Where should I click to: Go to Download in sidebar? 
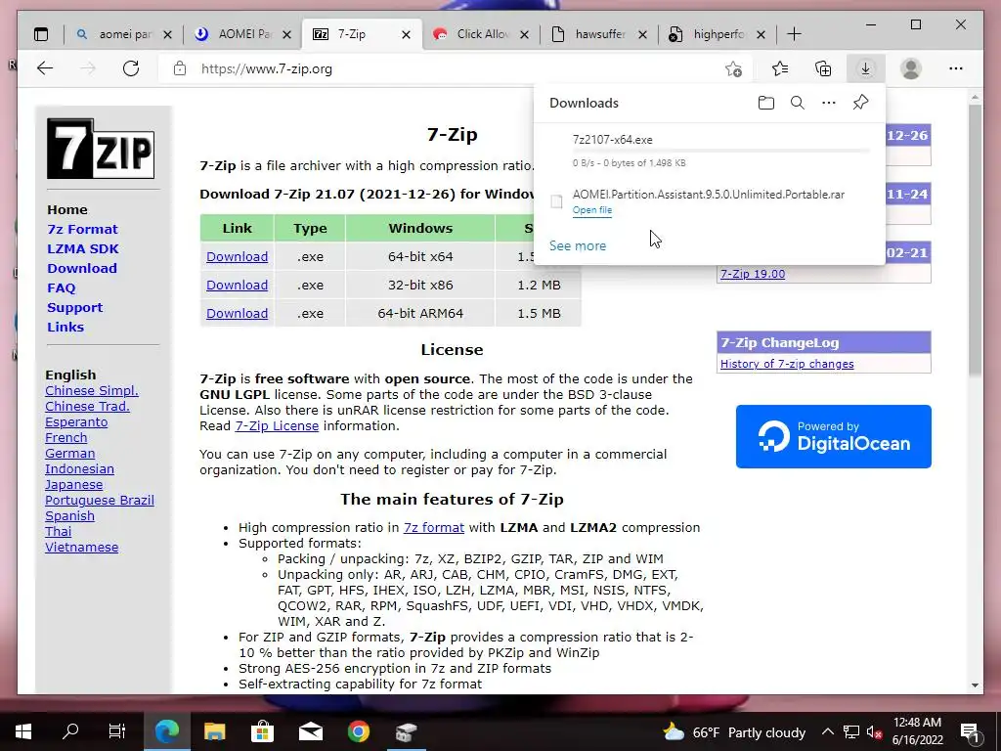[82, 268]
